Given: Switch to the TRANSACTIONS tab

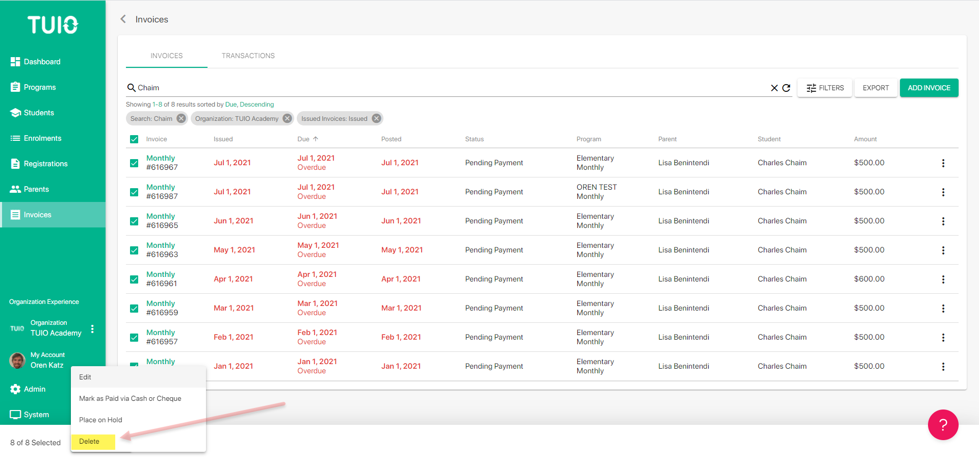Looking at the screenshot, I should [x=248, y=56].
